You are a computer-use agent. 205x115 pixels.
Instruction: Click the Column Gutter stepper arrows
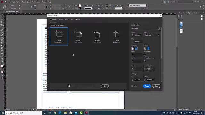click(x=145, y=69)
